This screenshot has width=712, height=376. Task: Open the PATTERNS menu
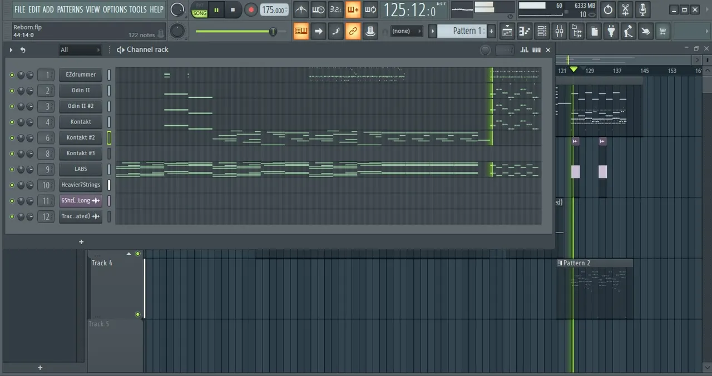click(70, 9)
